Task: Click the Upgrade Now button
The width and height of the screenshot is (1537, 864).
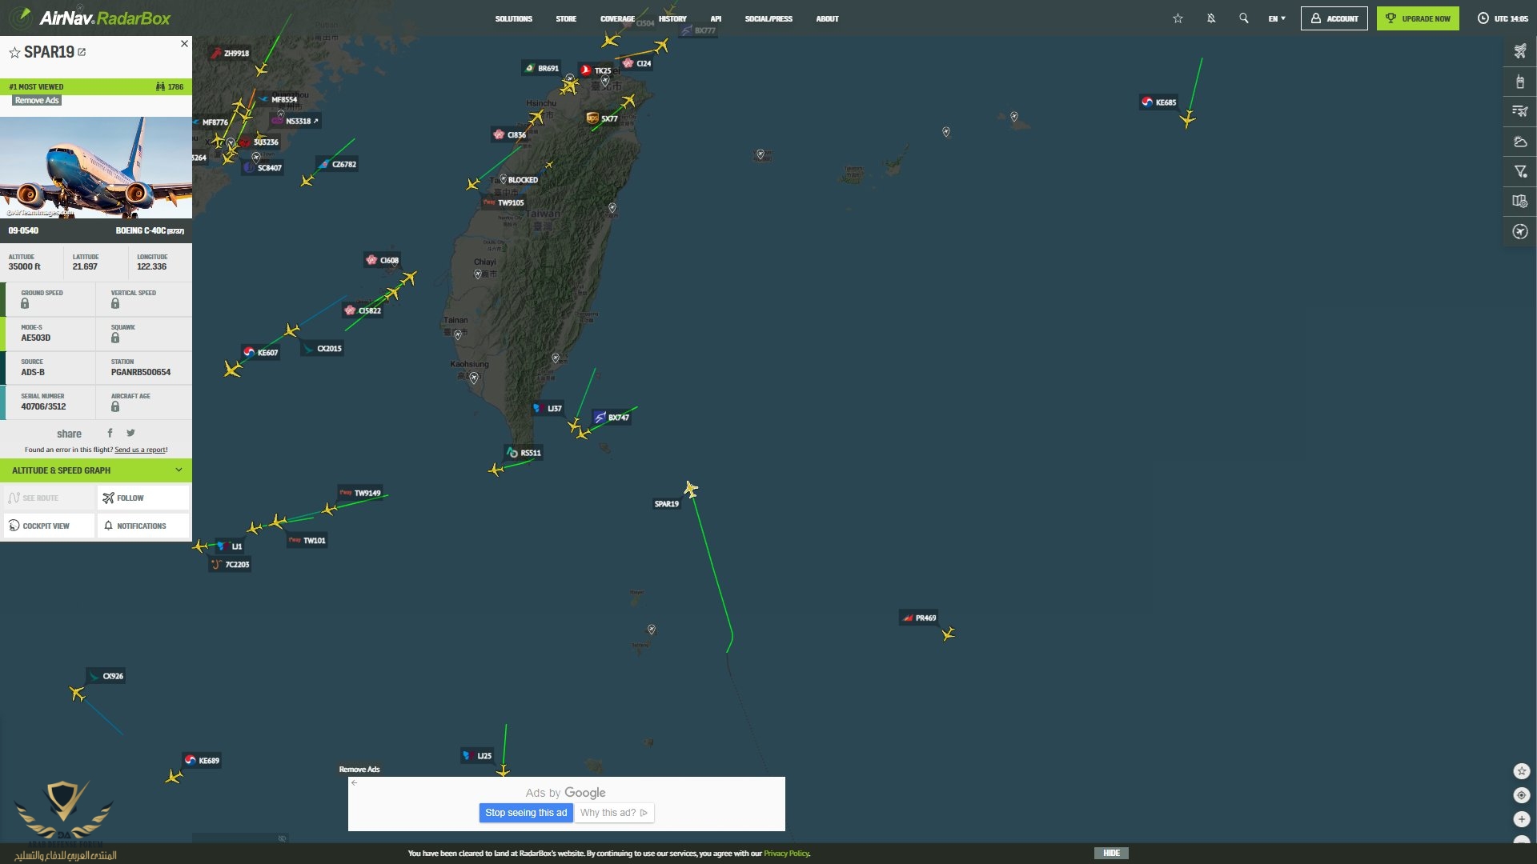Action: [x=1418, y=18]
